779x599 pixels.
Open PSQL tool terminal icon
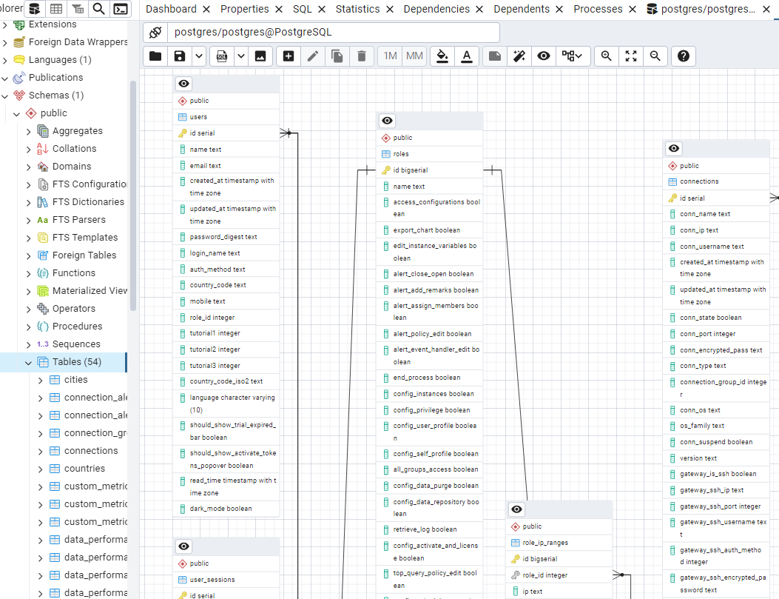tap(121, 9)
